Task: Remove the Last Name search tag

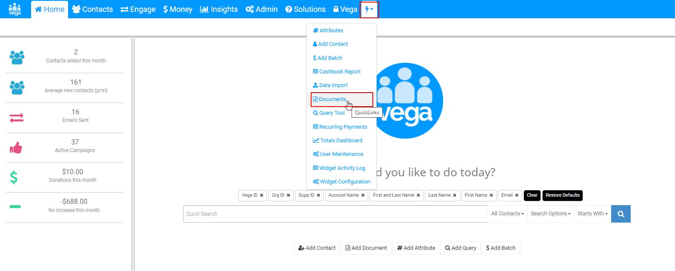Action: point(455,195)
